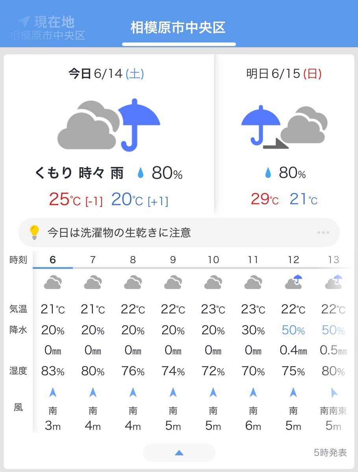
Task: Tap the 9 o'clock cloudy icon
Action: (173, 283)
